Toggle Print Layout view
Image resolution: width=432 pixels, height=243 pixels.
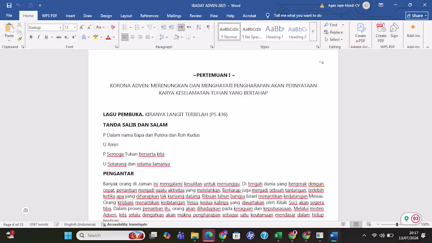click(x=356, y=224)
